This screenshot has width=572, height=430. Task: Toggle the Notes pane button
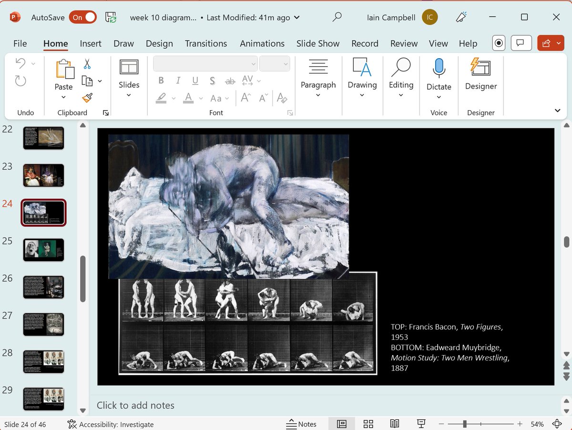(x=301, y=424)
